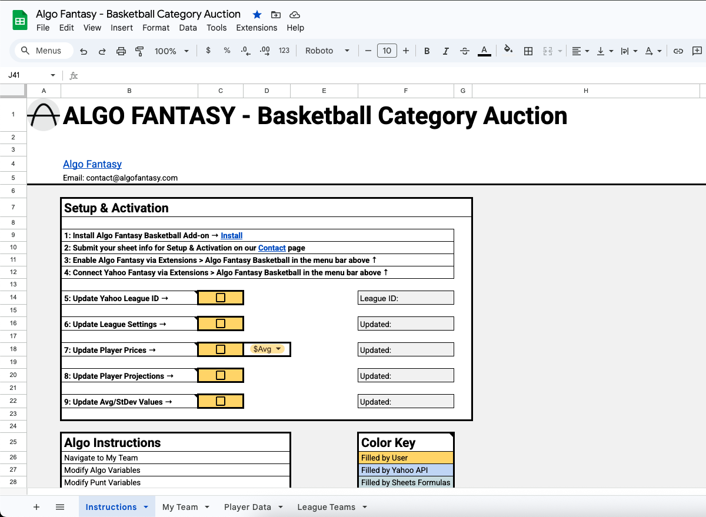Check the Update Player Prices checkbox
Screen dimensions: 706x517
pyautogui.click(x=221, y=349)
